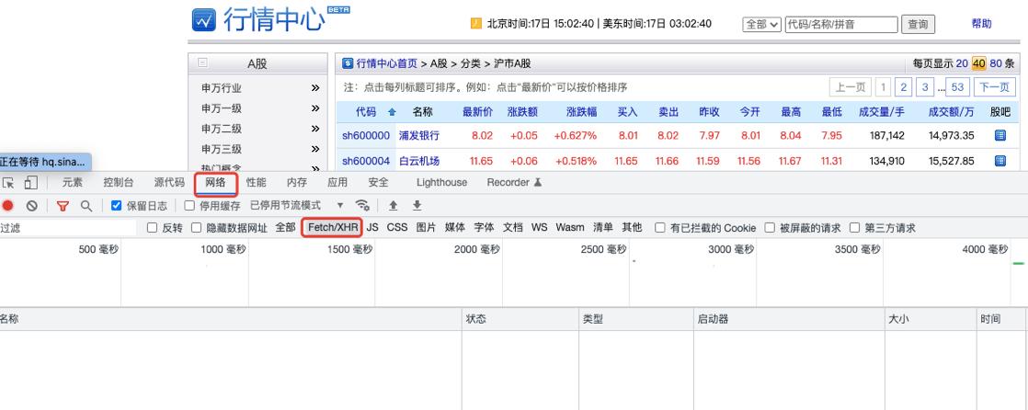Open 白云机场 stock link

tap(419, 161)
